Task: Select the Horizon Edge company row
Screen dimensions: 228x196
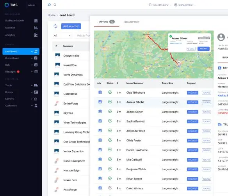Action: tap(71, 171)
